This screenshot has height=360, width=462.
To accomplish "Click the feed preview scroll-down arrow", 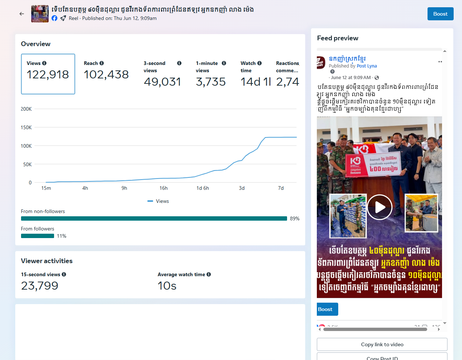I will coord(445,323).
